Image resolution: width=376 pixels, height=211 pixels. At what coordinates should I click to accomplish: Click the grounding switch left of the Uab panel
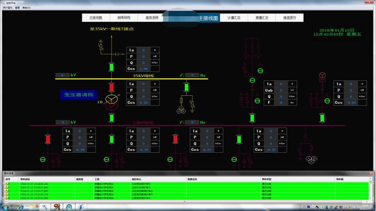[257, 101]
